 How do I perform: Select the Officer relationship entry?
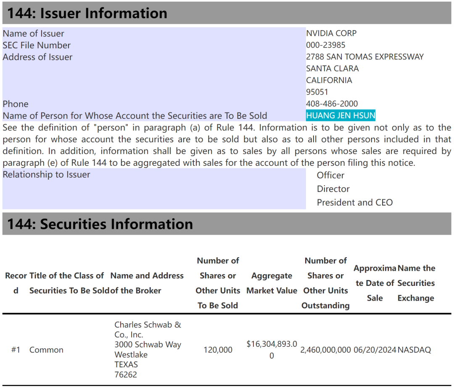(x=330, y=175)
